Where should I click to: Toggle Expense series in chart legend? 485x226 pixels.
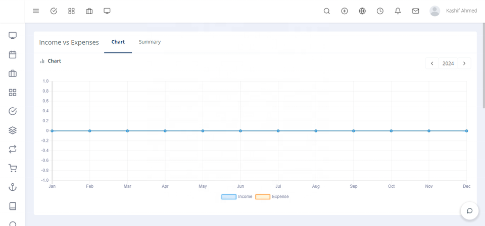point(272,197)
